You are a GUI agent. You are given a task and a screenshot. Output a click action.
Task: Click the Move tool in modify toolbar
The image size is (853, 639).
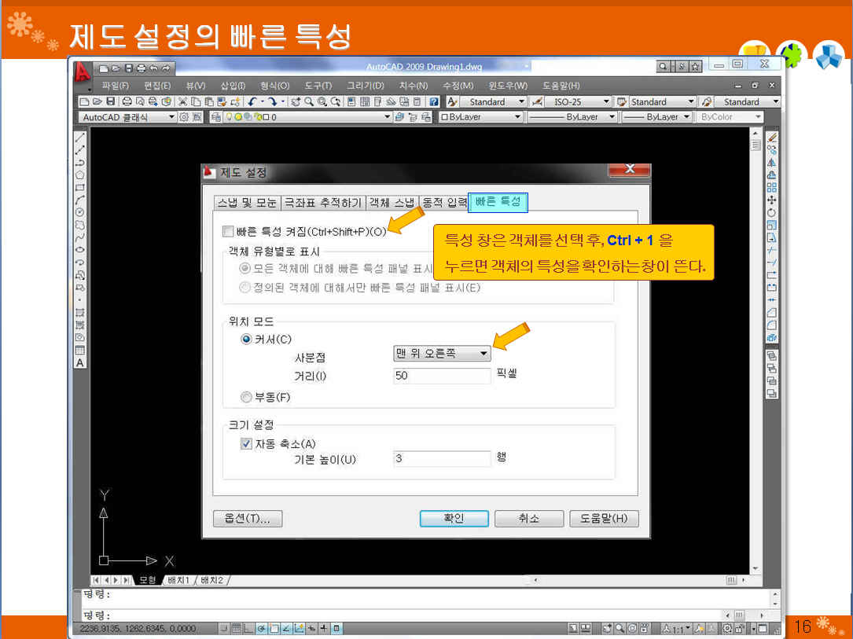pos(771,200)
